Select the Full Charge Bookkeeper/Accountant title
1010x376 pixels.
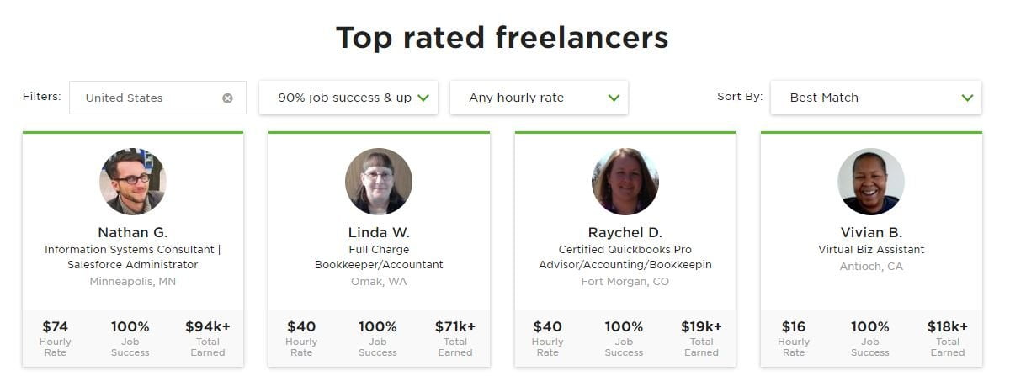coord(379,257)
